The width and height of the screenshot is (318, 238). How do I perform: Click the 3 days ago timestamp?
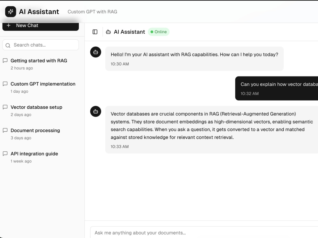(x=21, y=138)
